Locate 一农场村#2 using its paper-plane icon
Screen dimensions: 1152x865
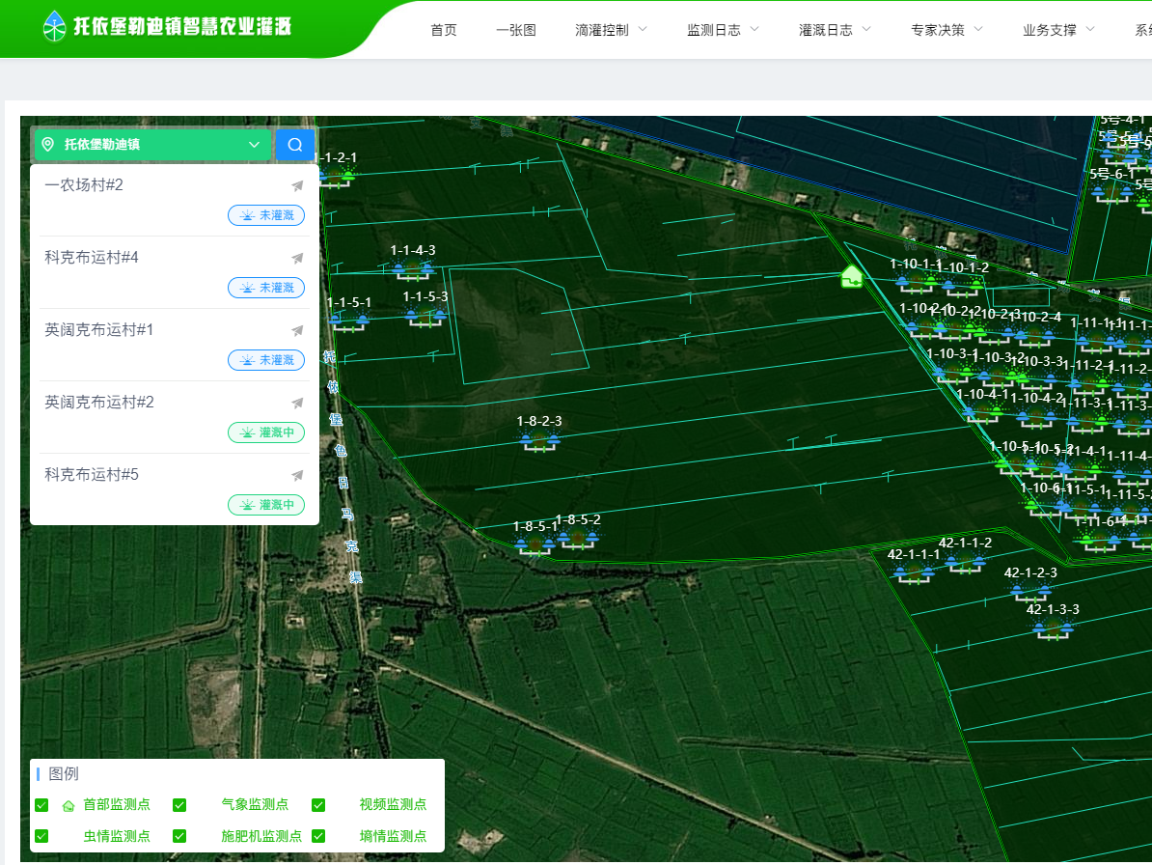coord(297,185)
